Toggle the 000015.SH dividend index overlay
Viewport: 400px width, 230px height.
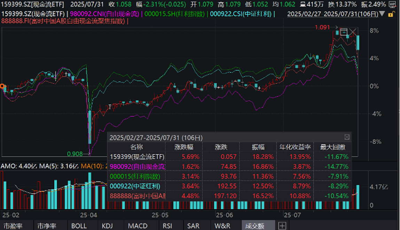175,14
